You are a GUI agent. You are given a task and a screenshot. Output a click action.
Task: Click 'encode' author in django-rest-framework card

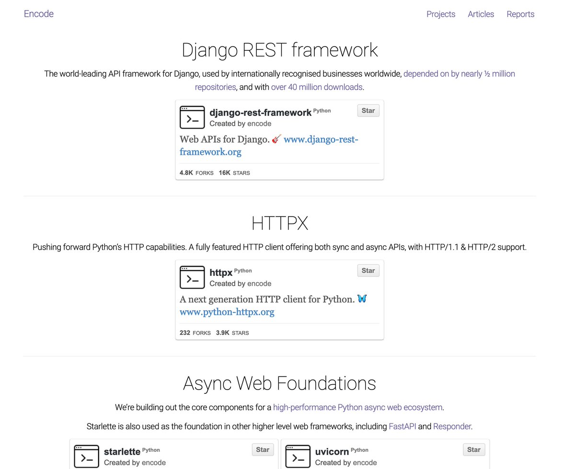[259, 124]
